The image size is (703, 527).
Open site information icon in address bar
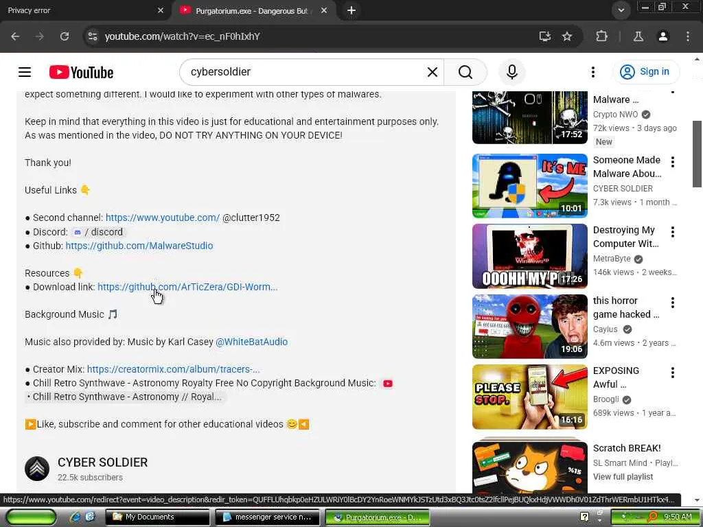(93, 36)
